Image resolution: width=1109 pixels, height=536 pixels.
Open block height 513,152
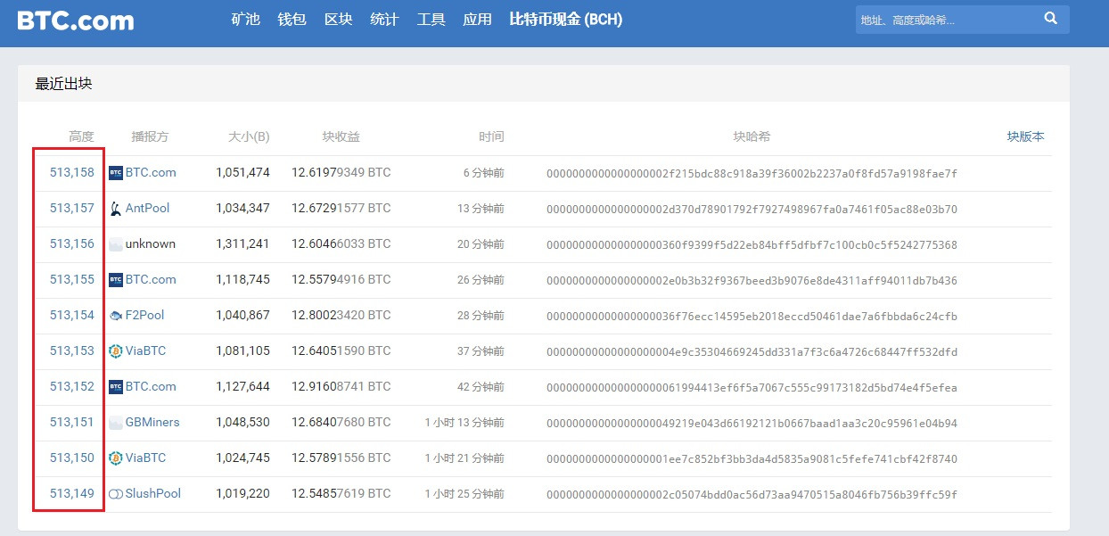[x=72, y=386]
